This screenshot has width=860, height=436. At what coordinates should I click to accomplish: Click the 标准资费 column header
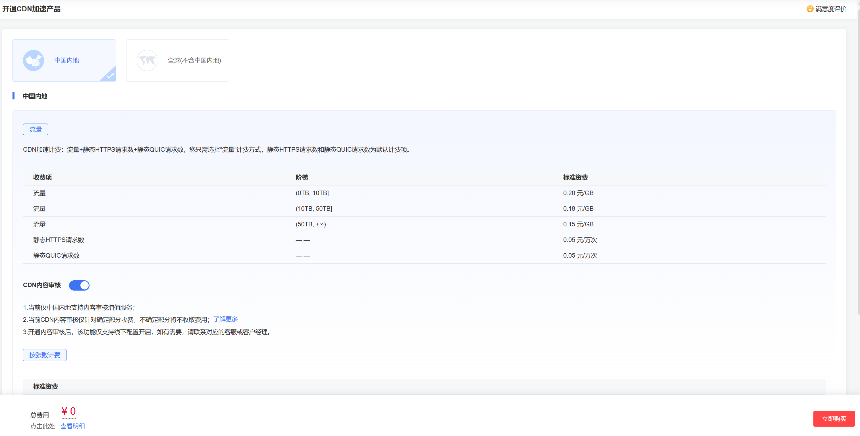click(575, 178)
